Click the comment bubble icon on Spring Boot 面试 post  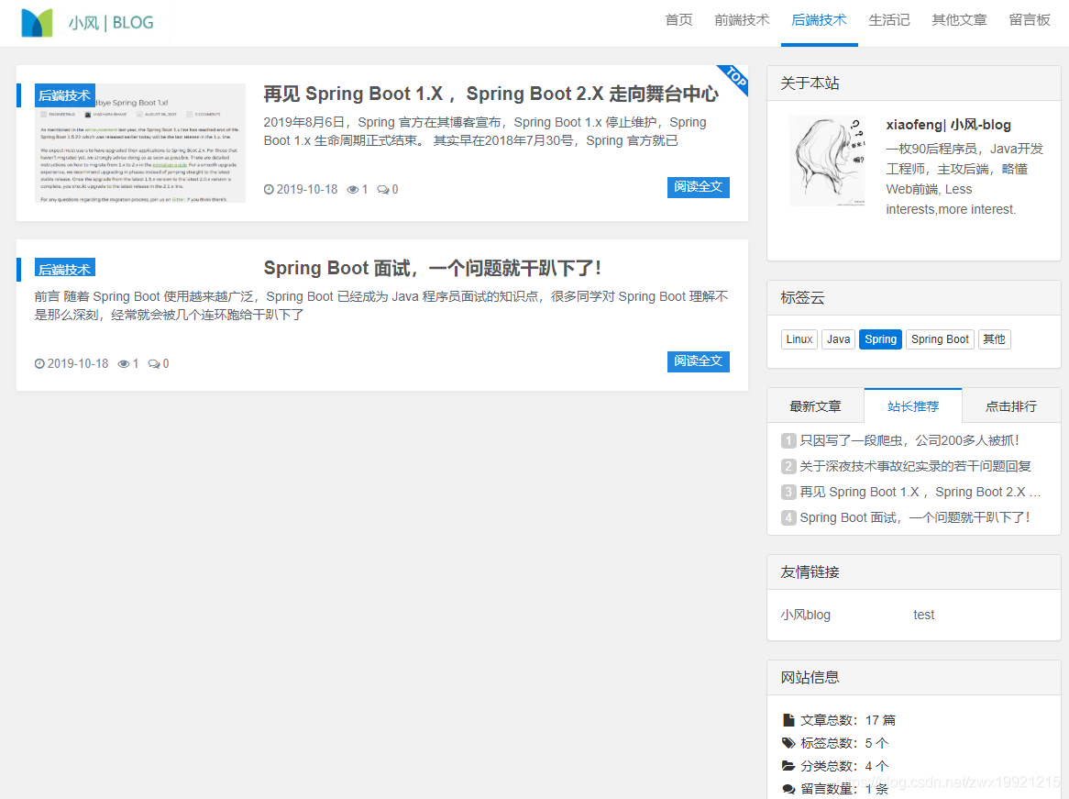click(x=151, y=363)
